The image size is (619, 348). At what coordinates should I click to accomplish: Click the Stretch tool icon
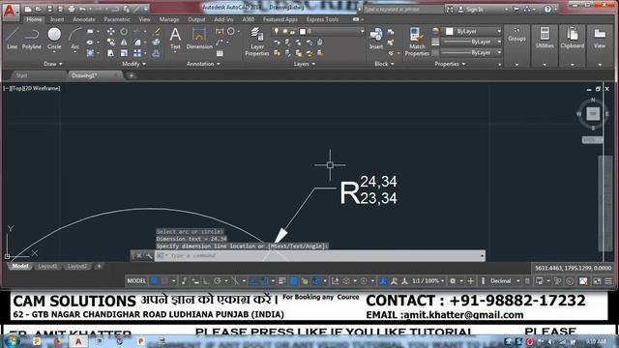click(111, 53)
